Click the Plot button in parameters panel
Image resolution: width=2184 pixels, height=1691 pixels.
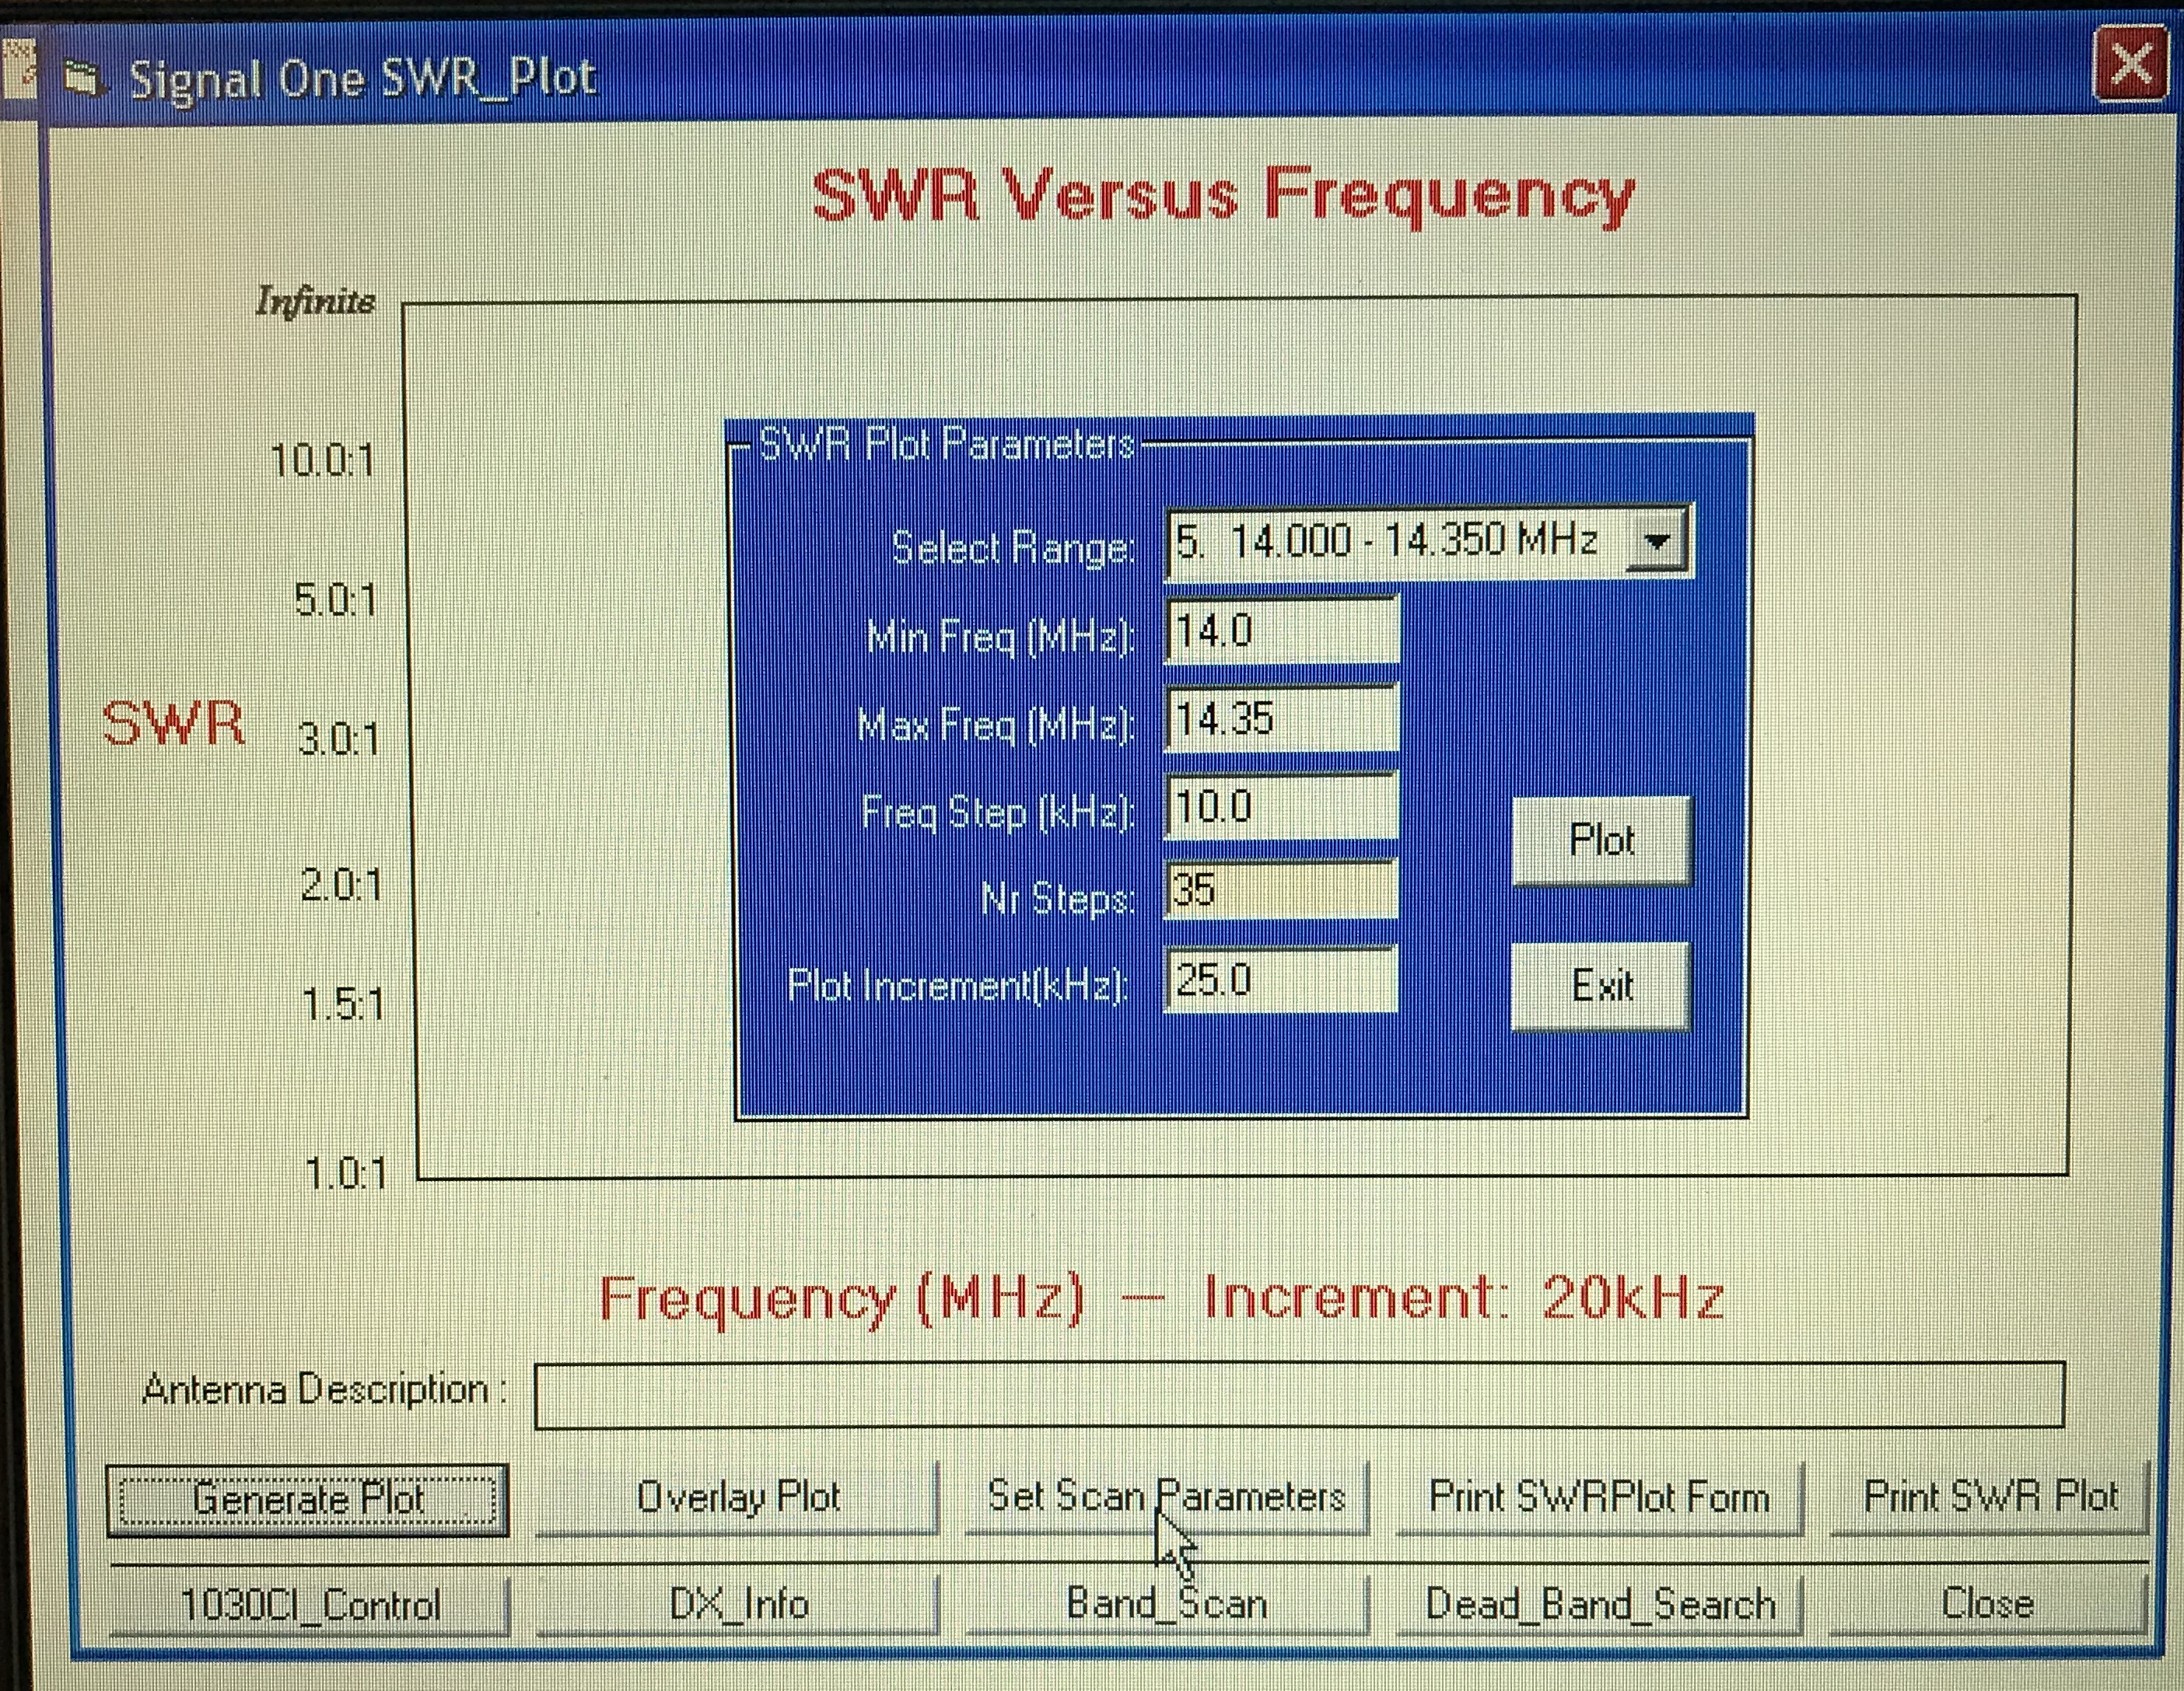pos(1602,840)
